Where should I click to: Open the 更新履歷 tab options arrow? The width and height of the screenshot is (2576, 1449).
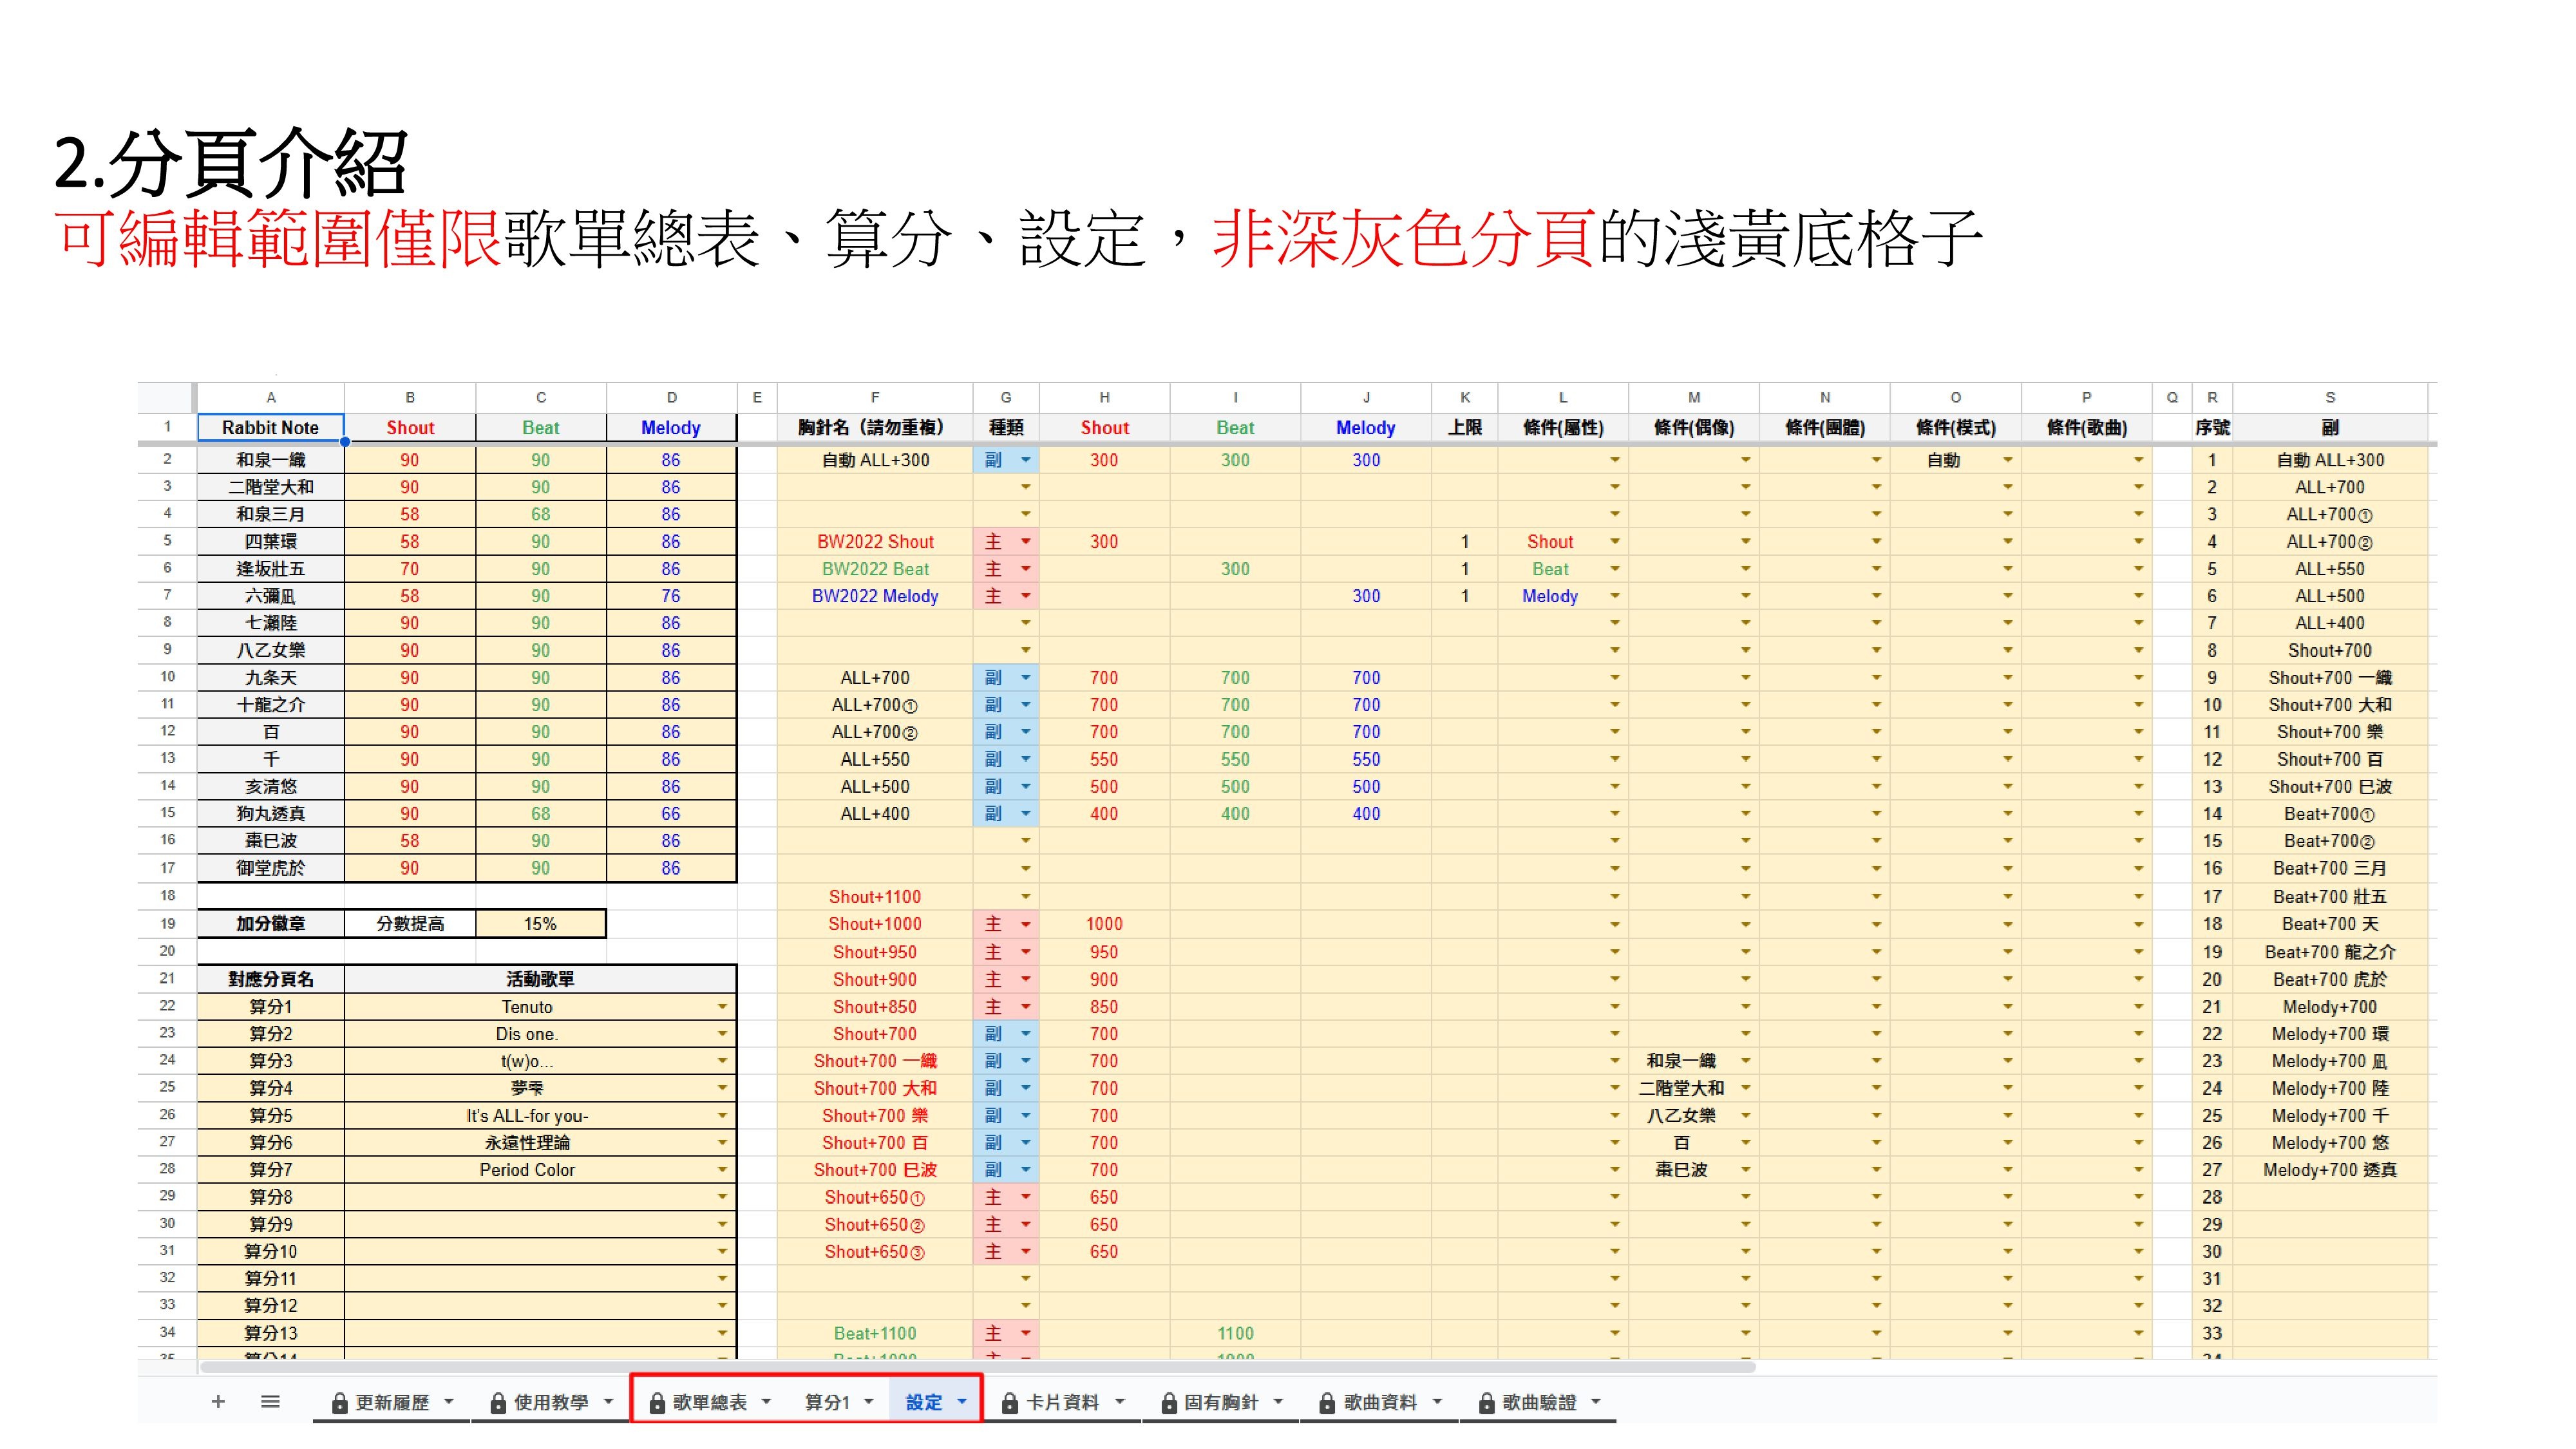(x=449, y=1401)
